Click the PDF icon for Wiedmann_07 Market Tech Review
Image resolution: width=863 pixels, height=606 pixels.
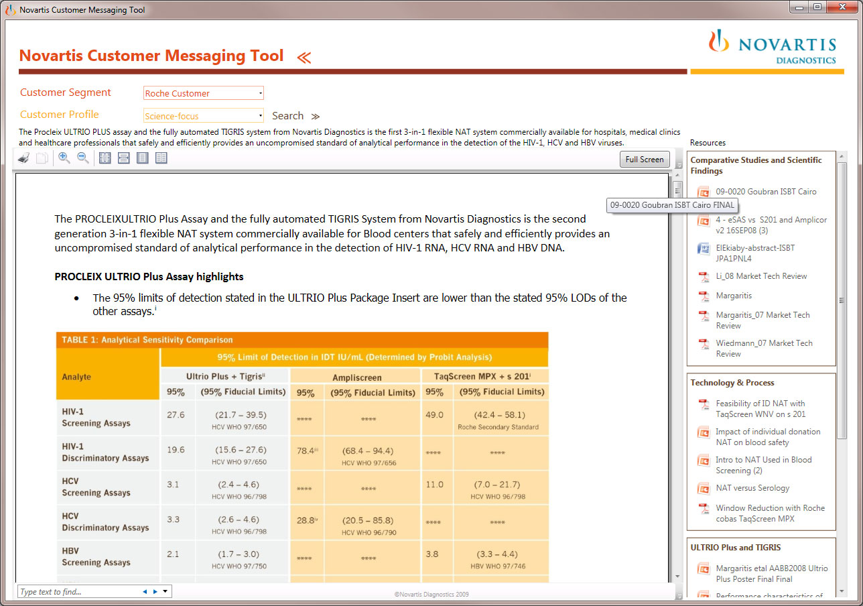click(x=704, y=344)
